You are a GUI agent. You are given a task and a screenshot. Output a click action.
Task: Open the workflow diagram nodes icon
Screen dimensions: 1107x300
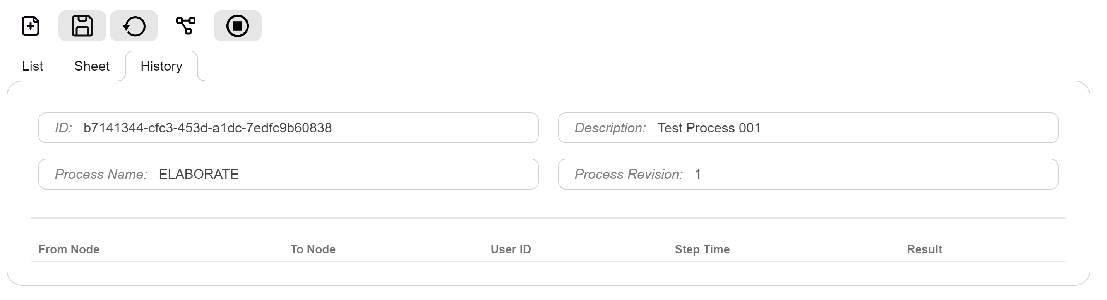[186, 26]
